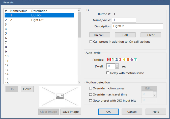Select teal profile 7 icon

[135, 60]
